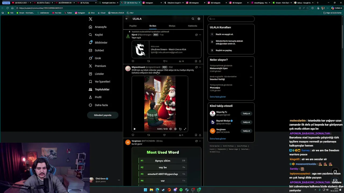Switch to the KickSight Link Detector browser tab
This screenshot has height=193, width=344.
pyautogui.click(x=109, y=3)
